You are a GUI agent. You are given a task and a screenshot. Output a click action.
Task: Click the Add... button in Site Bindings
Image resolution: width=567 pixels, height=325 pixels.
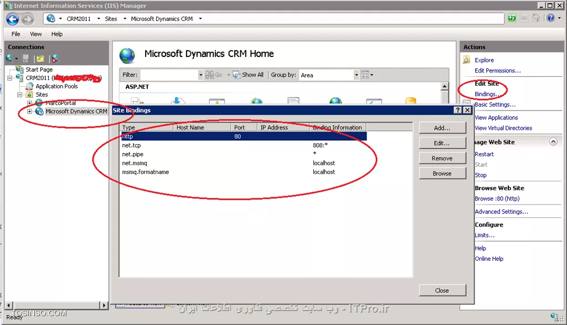click(442, 128)
